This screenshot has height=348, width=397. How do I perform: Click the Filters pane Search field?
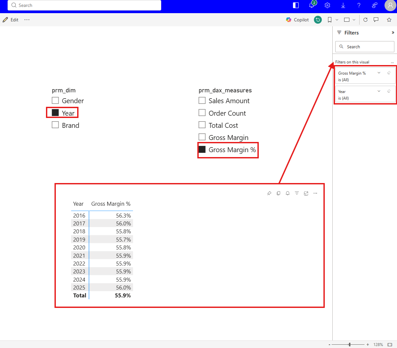[364, 47]
